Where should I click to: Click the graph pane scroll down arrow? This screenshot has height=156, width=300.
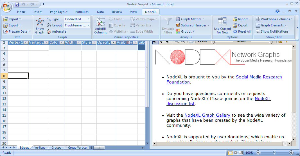pos(294,139)
